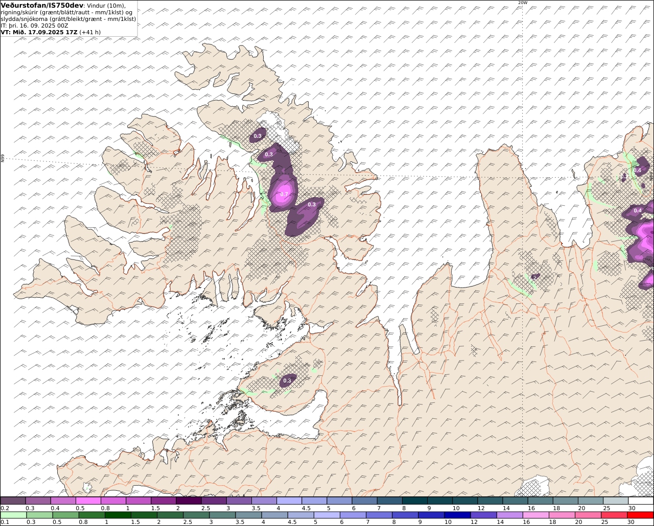Click top-row pink swatch between 0.5 and 0.8
This screenshot has height=526, width=654.
point(88,500)
